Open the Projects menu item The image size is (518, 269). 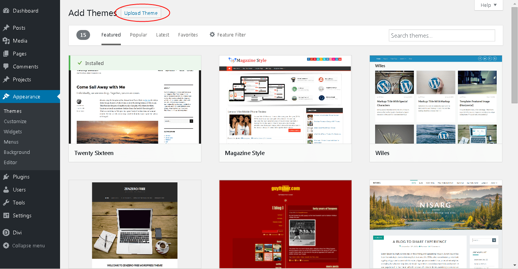coord(30,79)
